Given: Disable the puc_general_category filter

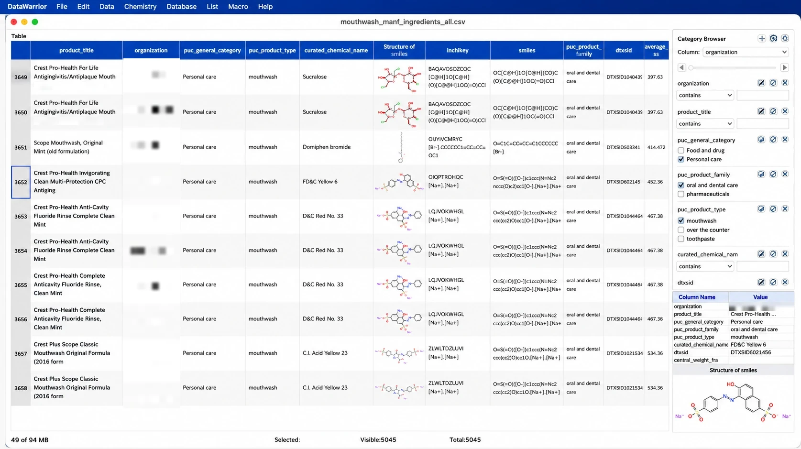Looking at the screenshot, I should click(773, 140).
